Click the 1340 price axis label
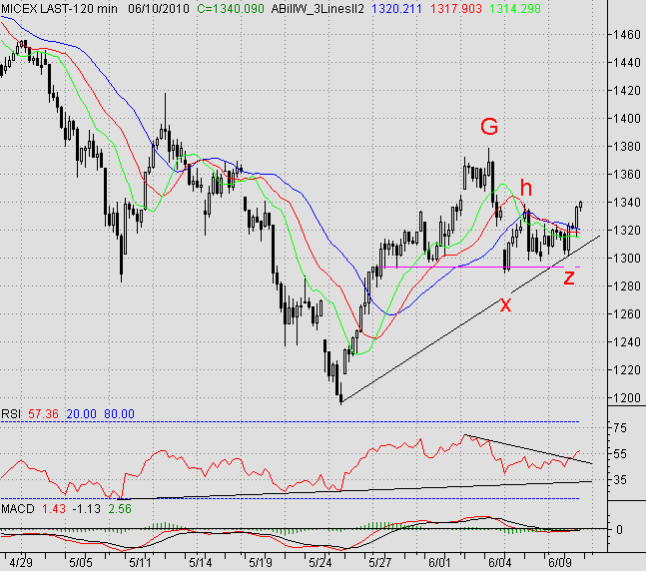The image size is (646, 571). (x=627, y=203)
